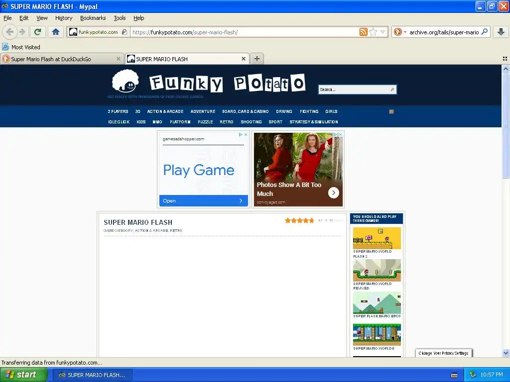This screenshot has height=382, width=510.
Task: Open the View menu
Action: pos(42,18)
